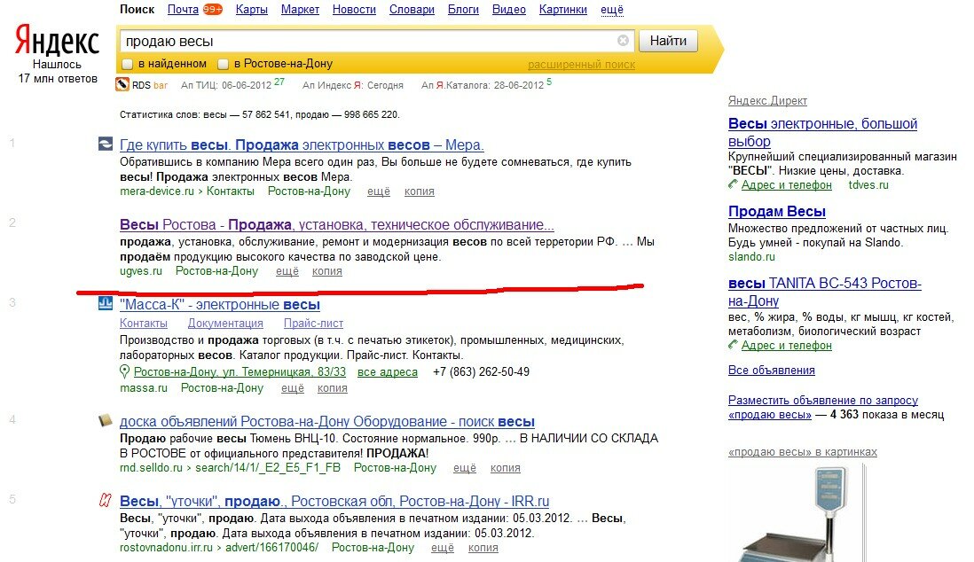Screen dimensions: 974x562
Task: Open the Новости menu item
Action: pos(354,10)
